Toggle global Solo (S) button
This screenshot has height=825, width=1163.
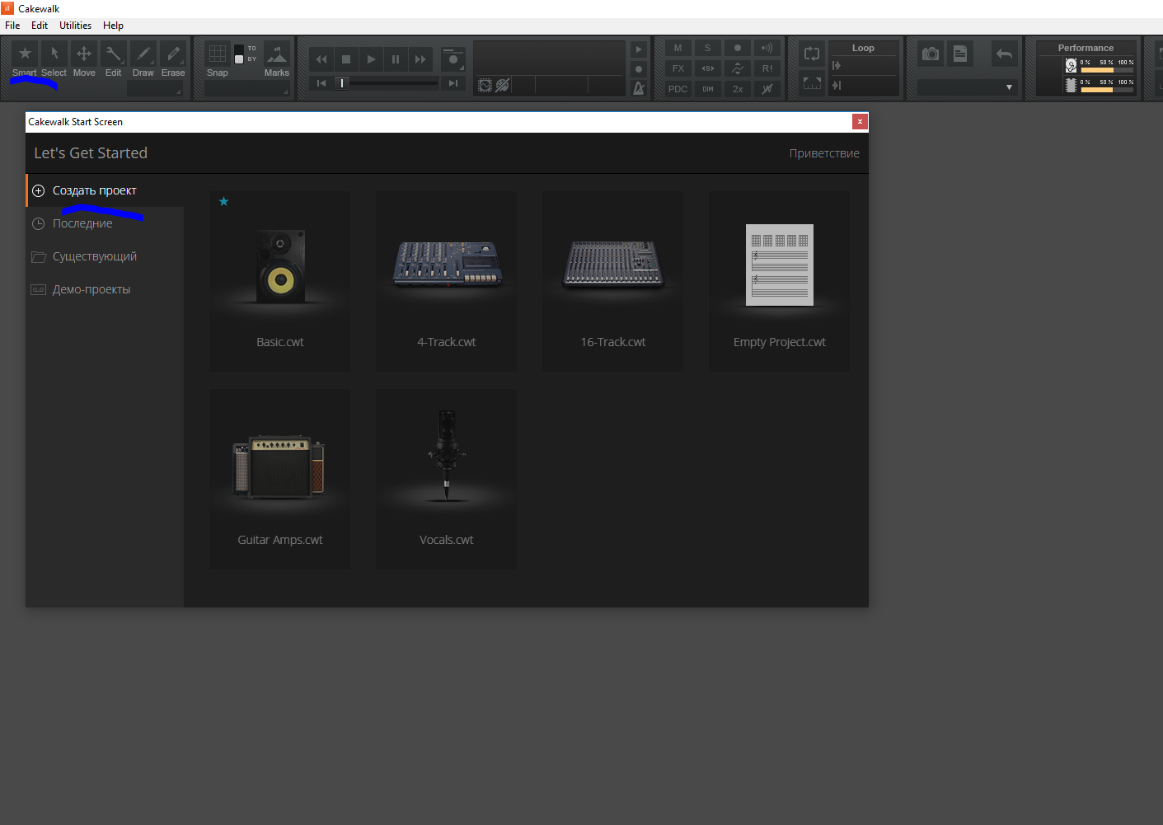pos(708,48)
